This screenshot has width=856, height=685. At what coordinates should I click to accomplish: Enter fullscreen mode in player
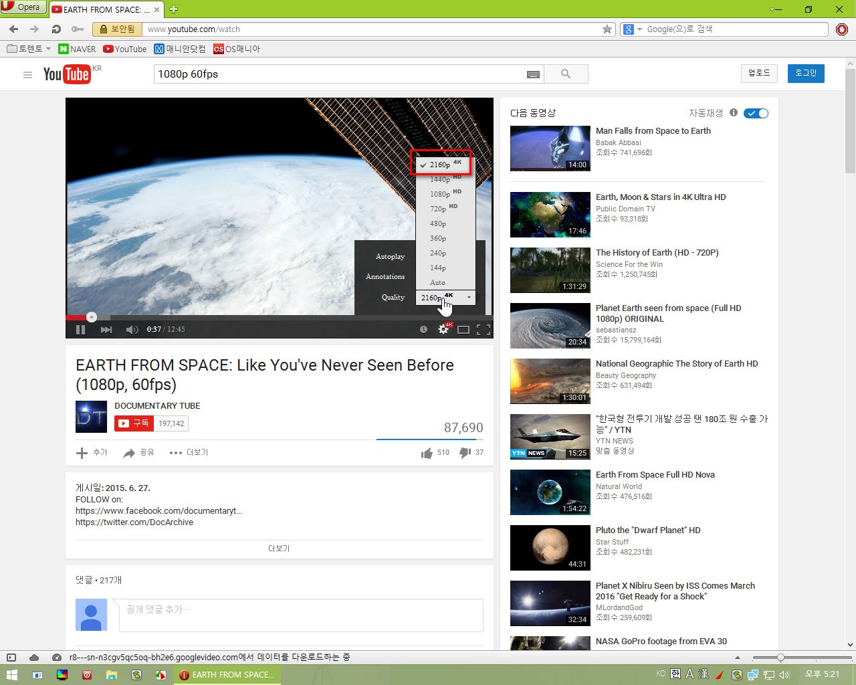coord(484,329)
